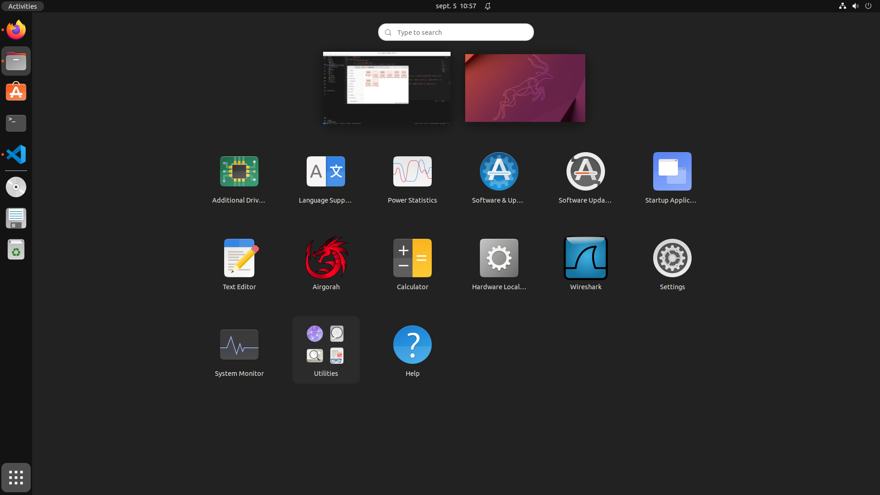The image size is (880, 495).
Task: Open Power Statistics app
Action: point(412,179)
